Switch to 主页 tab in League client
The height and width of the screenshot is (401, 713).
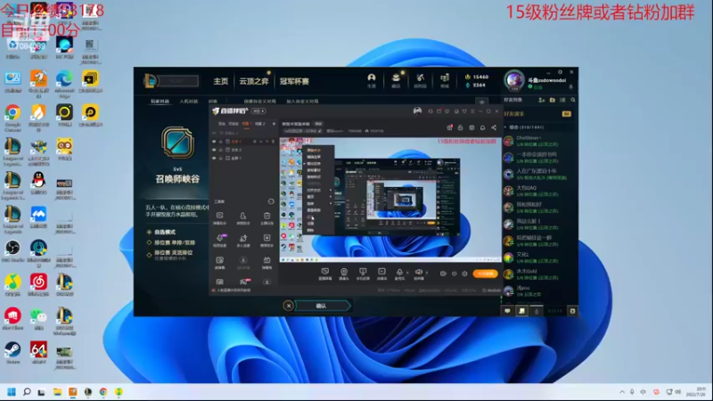coord(220,81)
